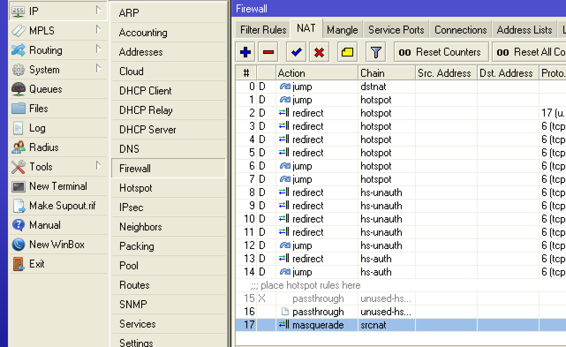Click the Tools wrench icon
Screen dimensions: 566x347
click(18, 166)
